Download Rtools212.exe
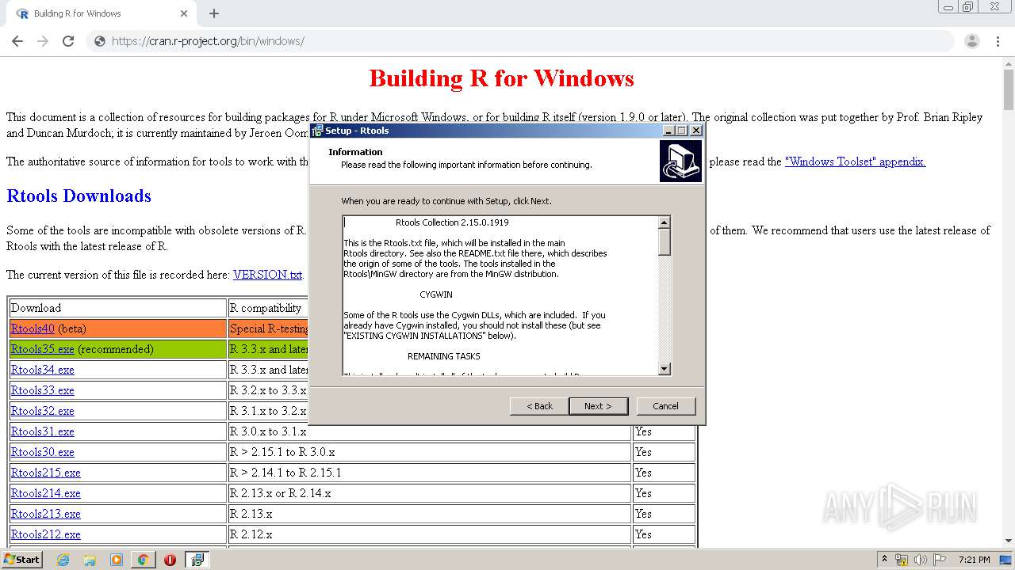1015x570 pixels. click(46, 534)
